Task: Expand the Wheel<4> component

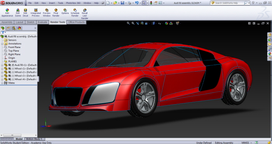Action: point(2,79)
